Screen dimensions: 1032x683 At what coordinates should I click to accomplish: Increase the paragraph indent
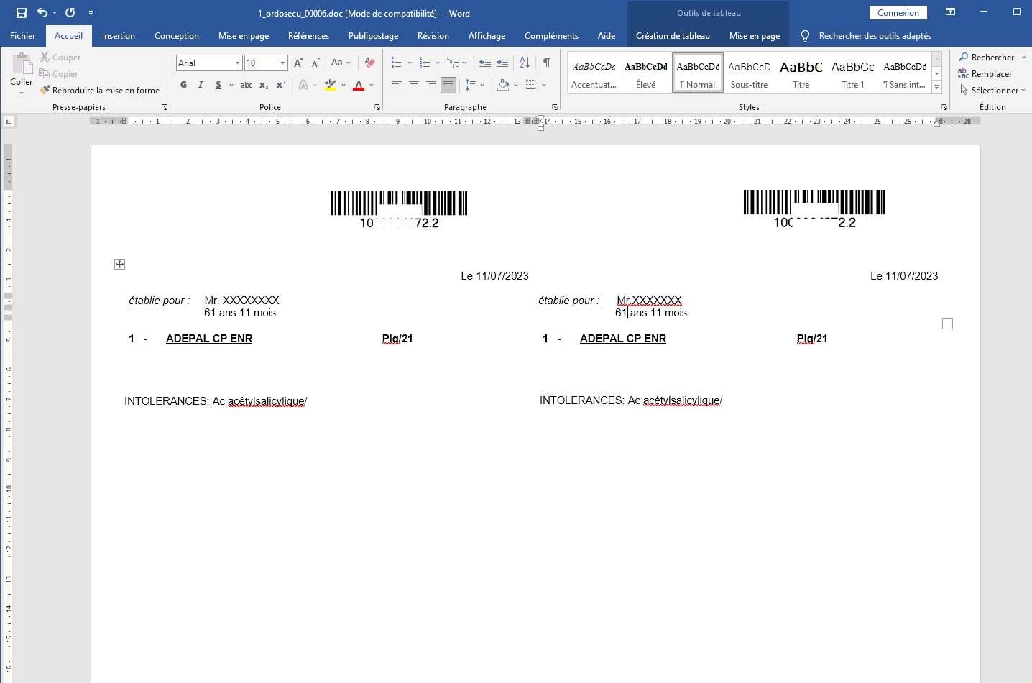click(502, 63)
